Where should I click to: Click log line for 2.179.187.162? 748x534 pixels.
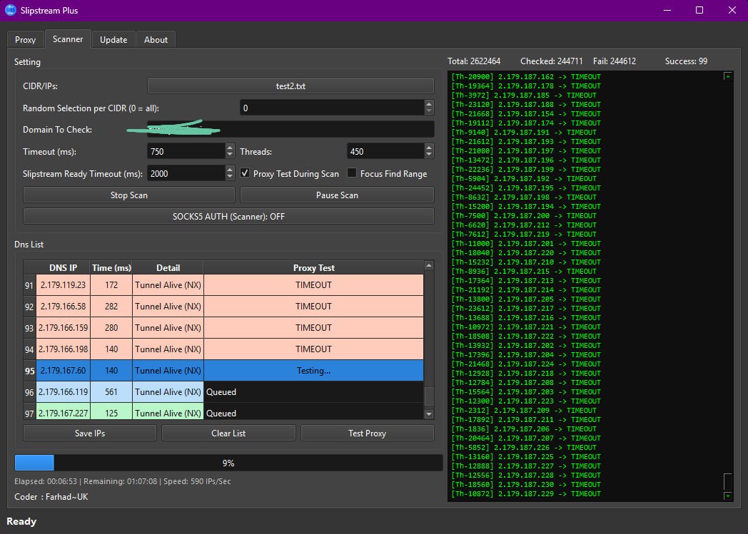point(526,77)
